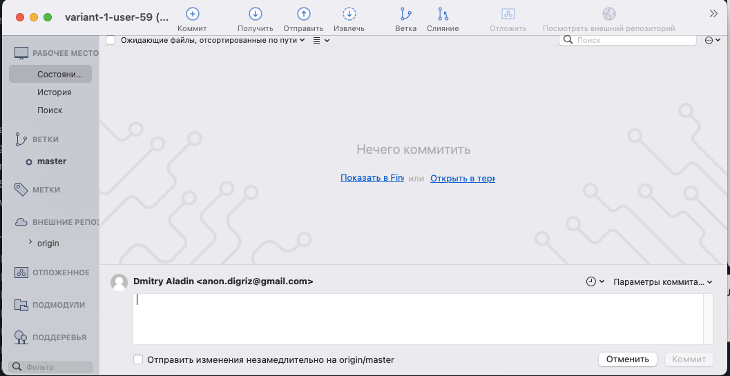The width and height of the screenshot is (730, 376).
Task: Show more toolbar items via the double chevron
Action: 713,14
